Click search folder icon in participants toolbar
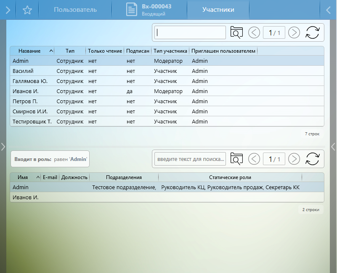This screenshot has width=337, height=273. click(237, 32)
